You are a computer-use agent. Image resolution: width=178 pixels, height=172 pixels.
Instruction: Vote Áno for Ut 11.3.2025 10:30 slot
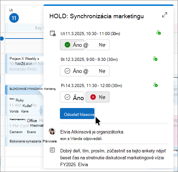[72, 45]
